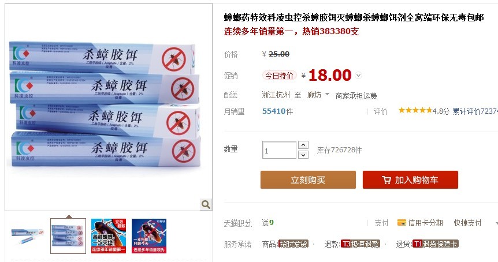Open the 累计评价 cumulative reviews link

[475, 111]
